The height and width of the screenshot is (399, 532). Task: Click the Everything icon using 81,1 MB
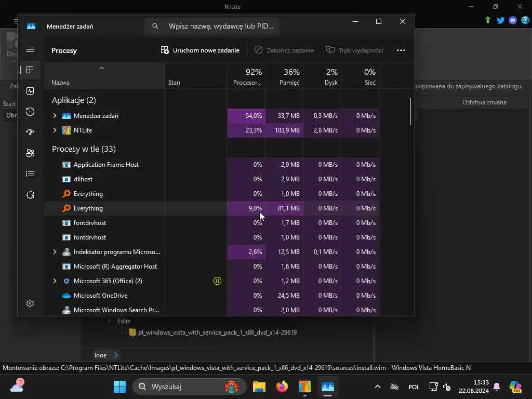pyautogui.click(x=66, y=208)
